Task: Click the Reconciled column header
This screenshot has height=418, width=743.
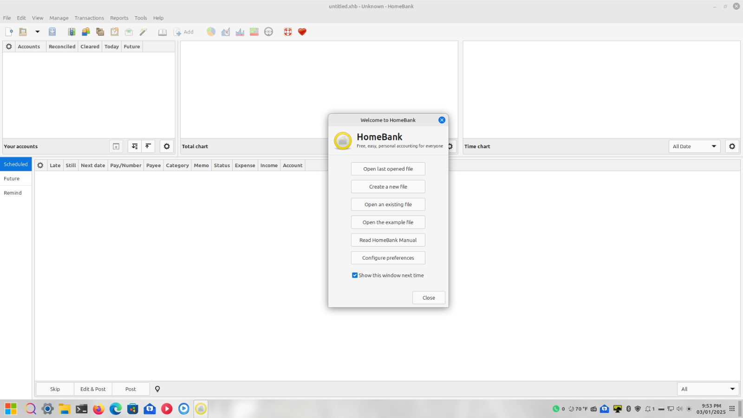Action: click(x=62, y=46)
